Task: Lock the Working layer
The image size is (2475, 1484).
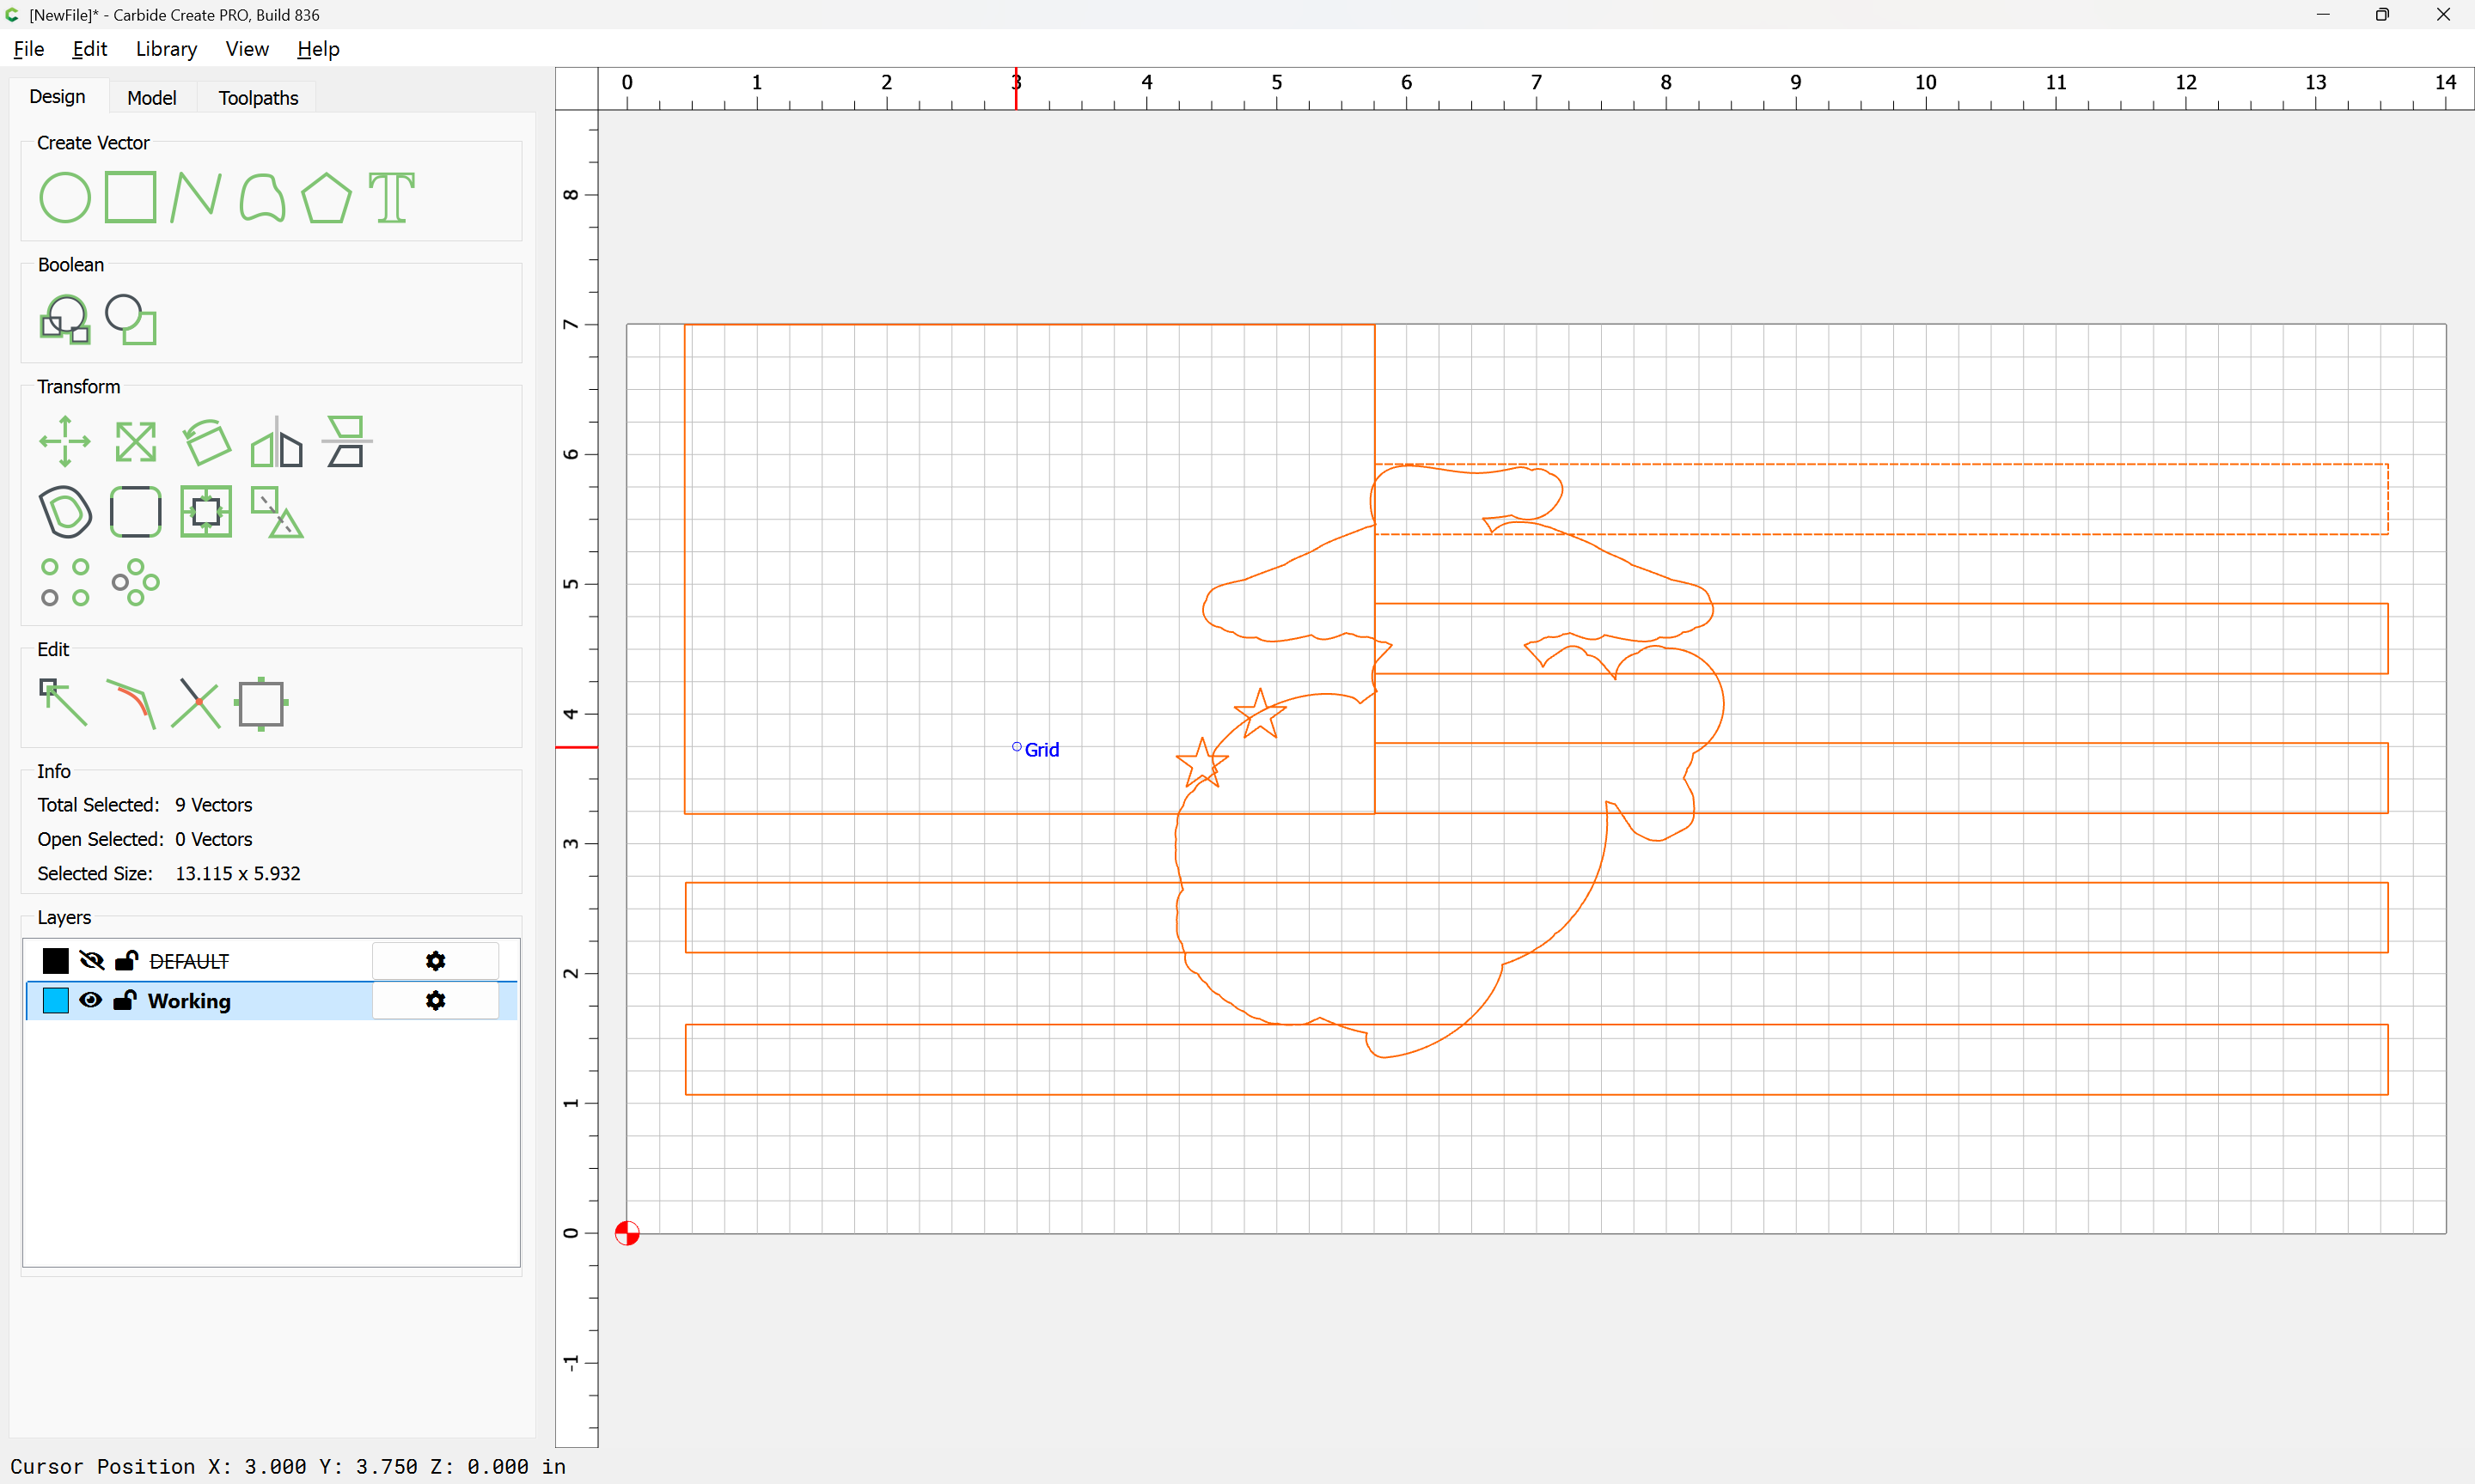Action: pos(125,1000)
